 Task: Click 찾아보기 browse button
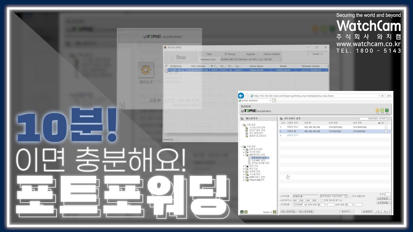tap(347, 211)
